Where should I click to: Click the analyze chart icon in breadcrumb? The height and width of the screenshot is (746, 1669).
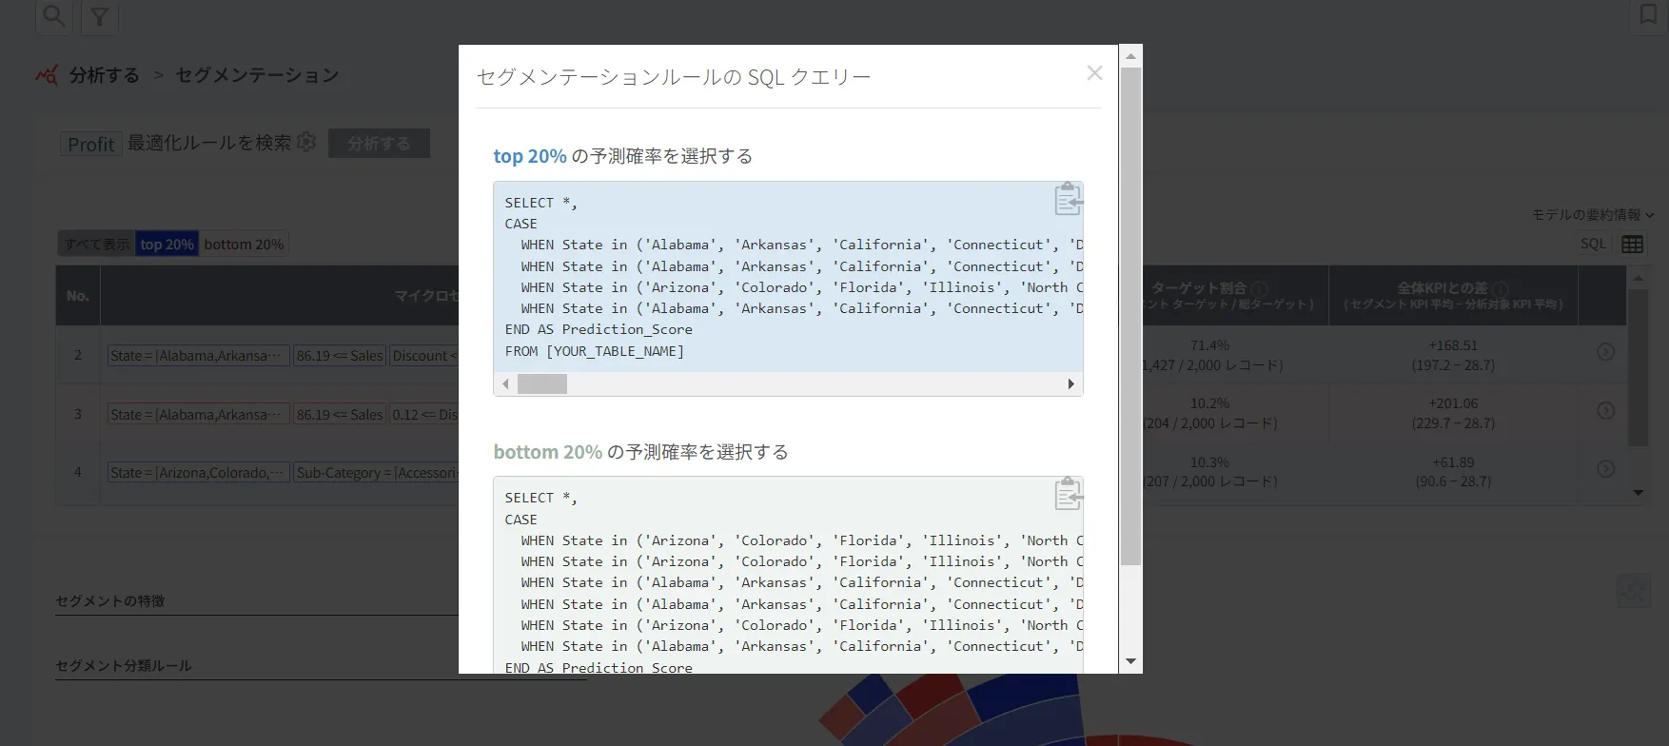(x=47, y=74)
